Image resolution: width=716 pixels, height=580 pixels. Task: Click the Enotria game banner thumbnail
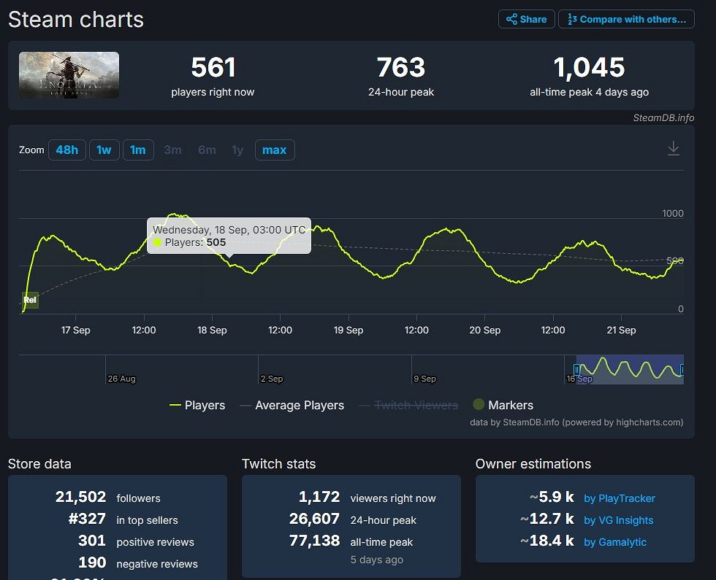69,75
